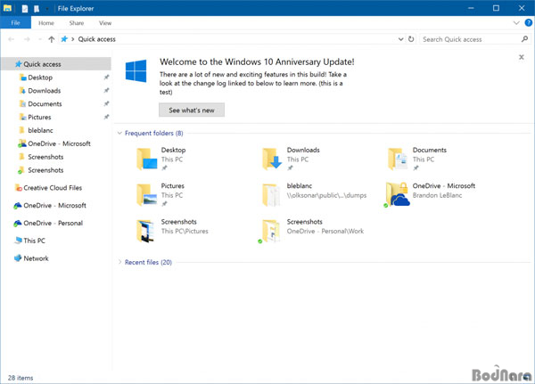The image size is (535, 384).
Task: Select the Documents folder icon in Frequent folders
Action: [398, 159]
